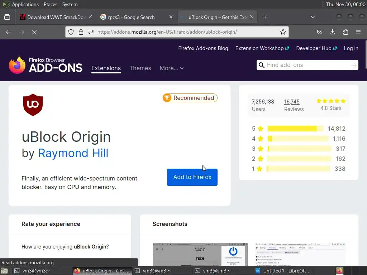Click the magnifier icon in Find add-ons

click(261, 65)
